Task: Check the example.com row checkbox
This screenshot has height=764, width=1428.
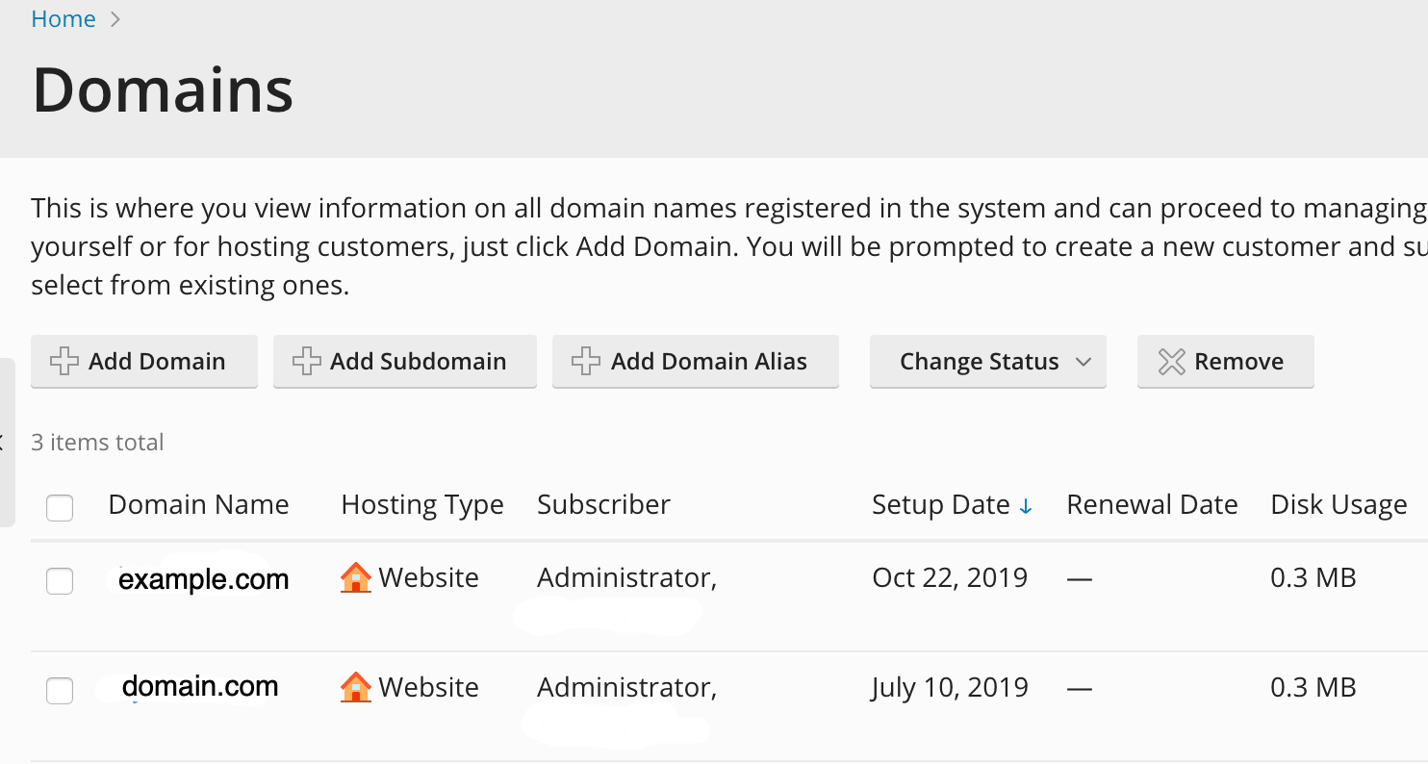Action: 60,580
